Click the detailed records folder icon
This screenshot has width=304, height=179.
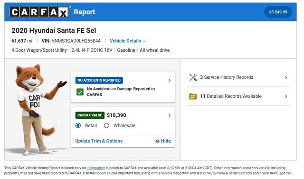tap(193, 96)
